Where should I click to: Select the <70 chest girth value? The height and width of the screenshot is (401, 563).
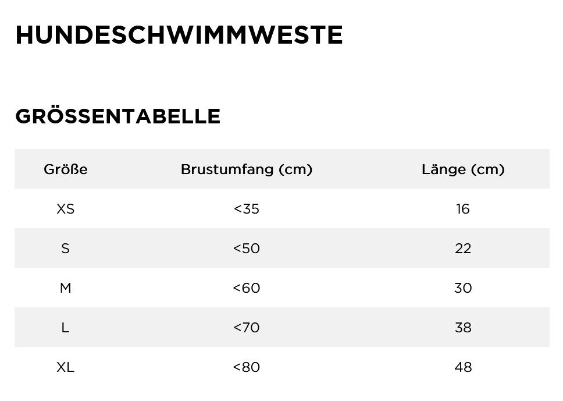[x=247, y=327]
